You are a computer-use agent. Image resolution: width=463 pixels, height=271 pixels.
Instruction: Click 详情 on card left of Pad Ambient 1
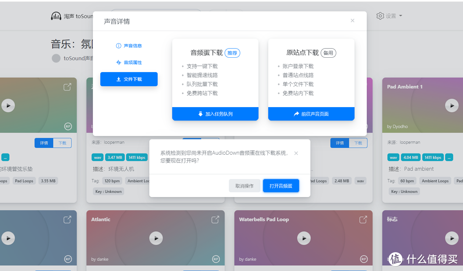pos(340,143)
